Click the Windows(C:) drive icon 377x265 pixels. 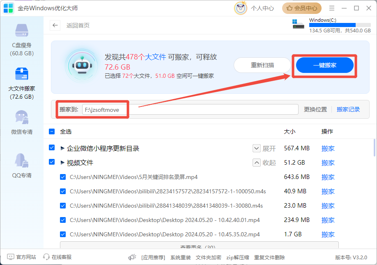click(x=298, y=24)
